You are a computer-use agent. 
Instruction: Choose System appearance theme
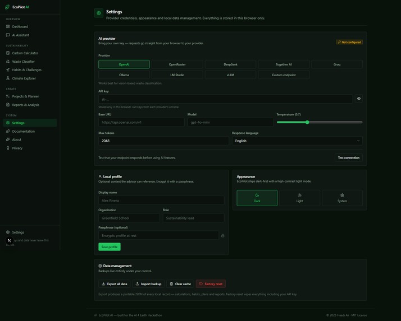[x=342, y=198]
